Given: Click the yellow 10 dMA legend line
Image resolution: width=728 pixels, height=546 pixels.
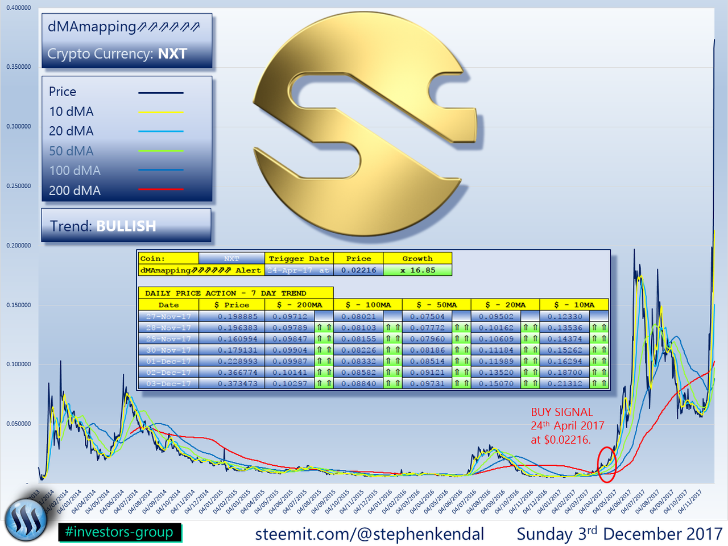Looking at the screenshot, I should click(161, 112).
